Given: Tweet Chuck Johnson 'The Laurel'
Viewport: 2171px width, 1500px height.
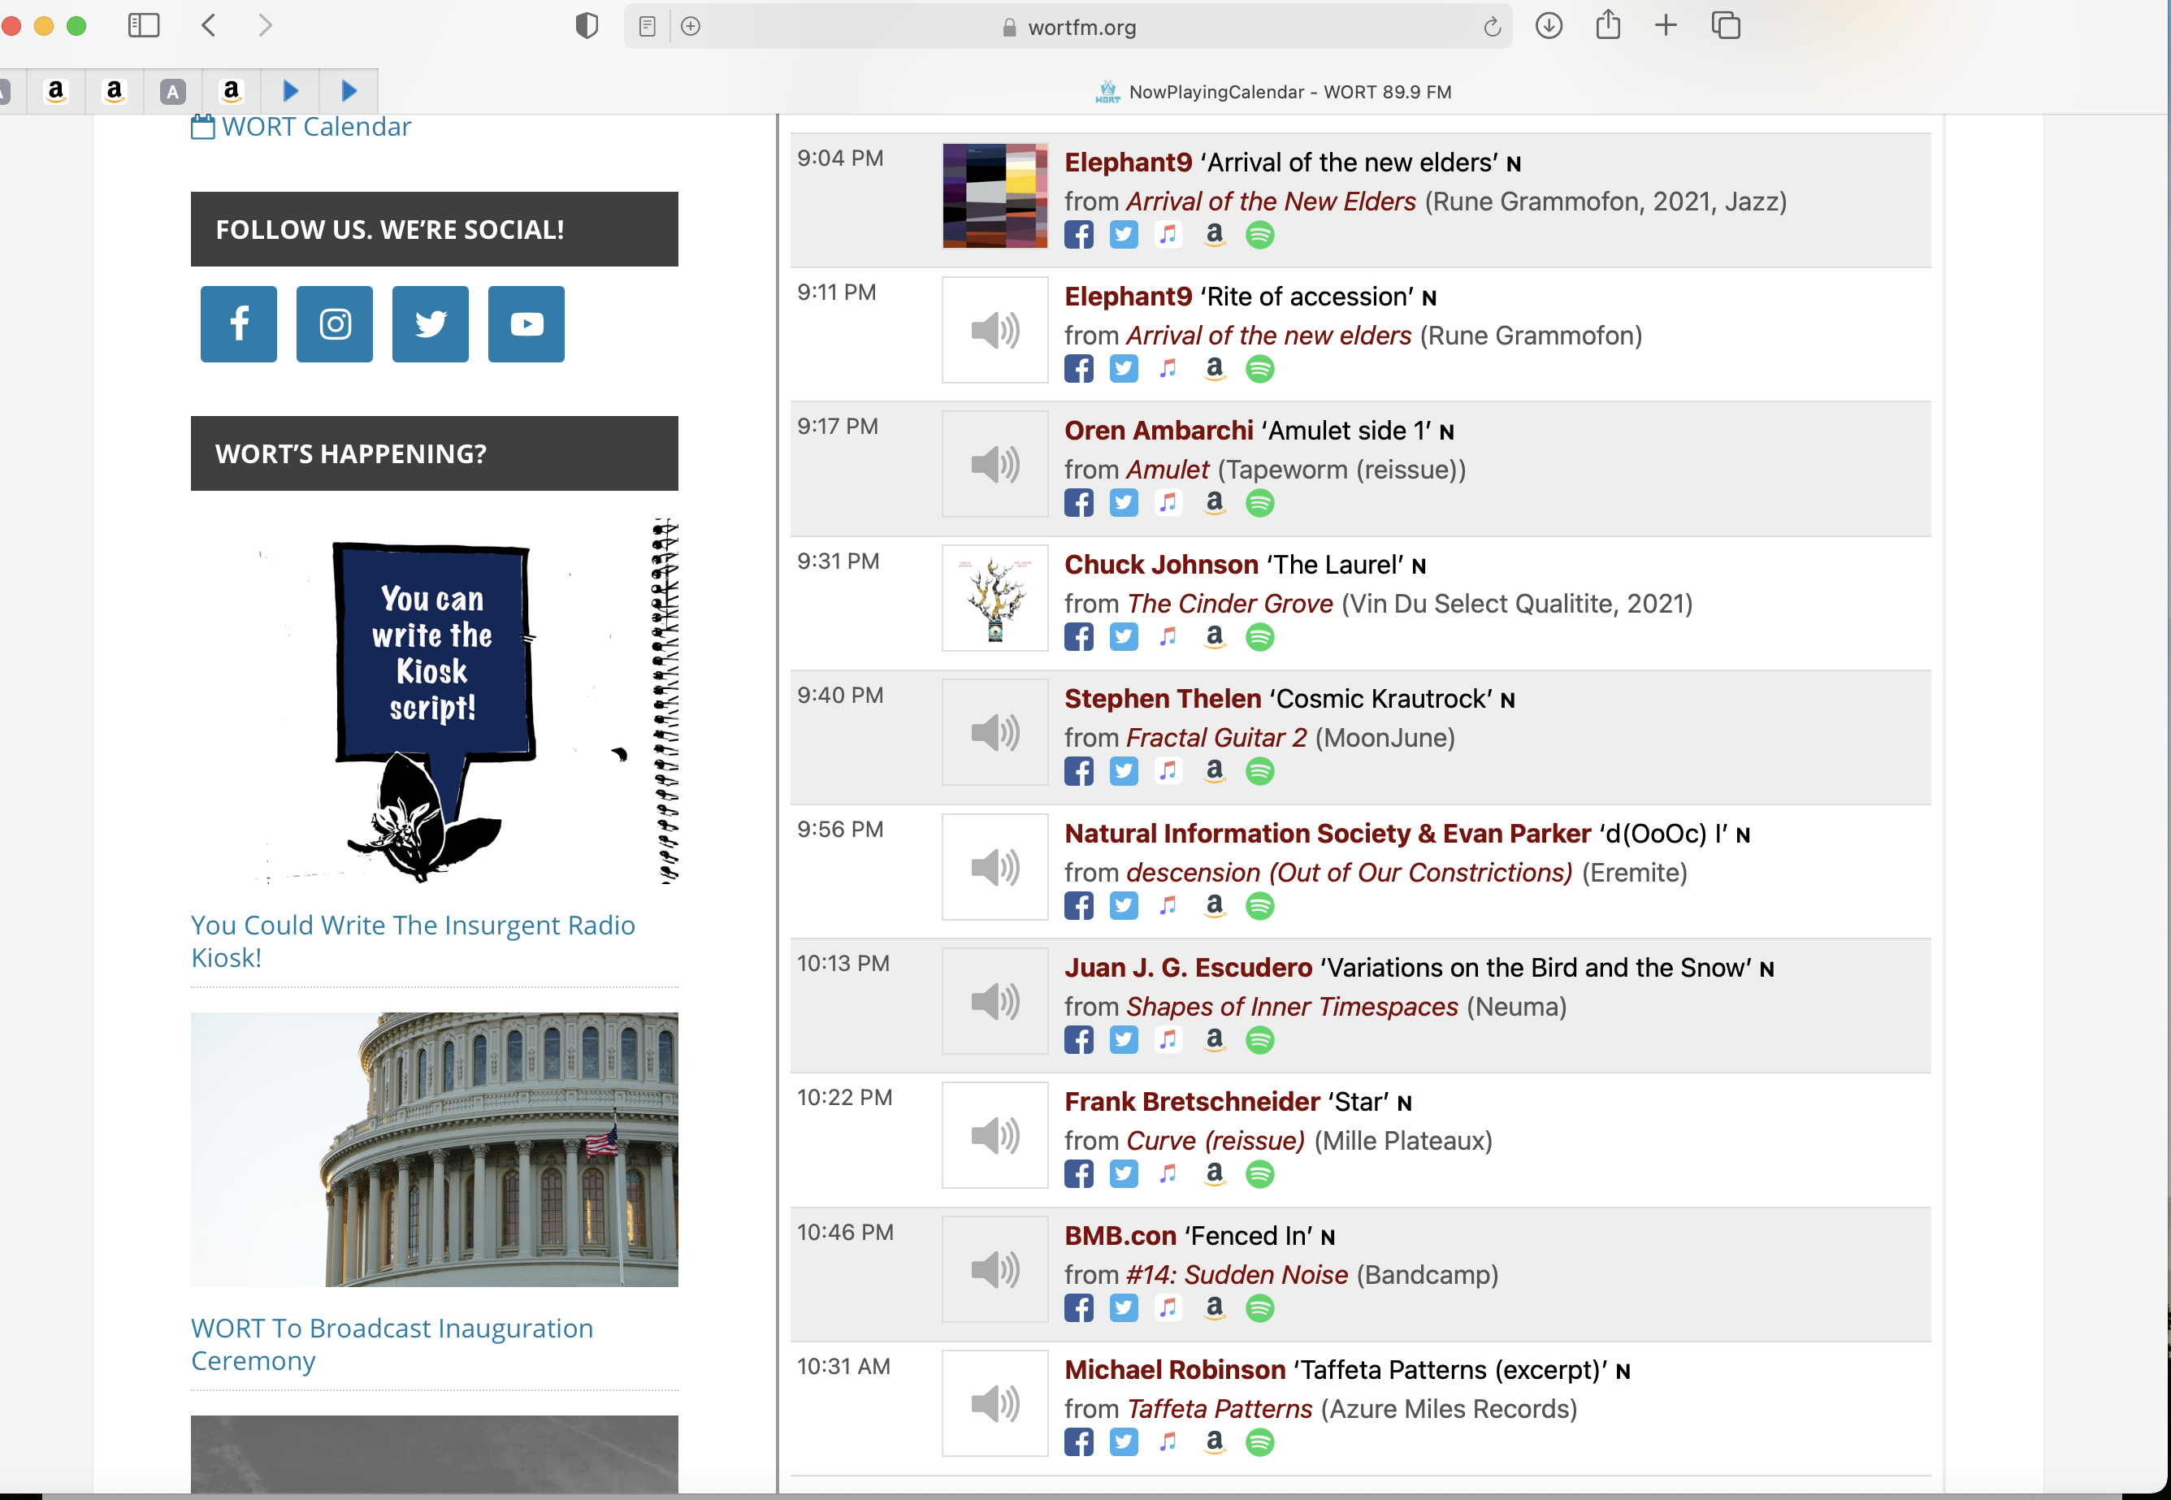Looking at the screenshot, I should [1124, 638].
